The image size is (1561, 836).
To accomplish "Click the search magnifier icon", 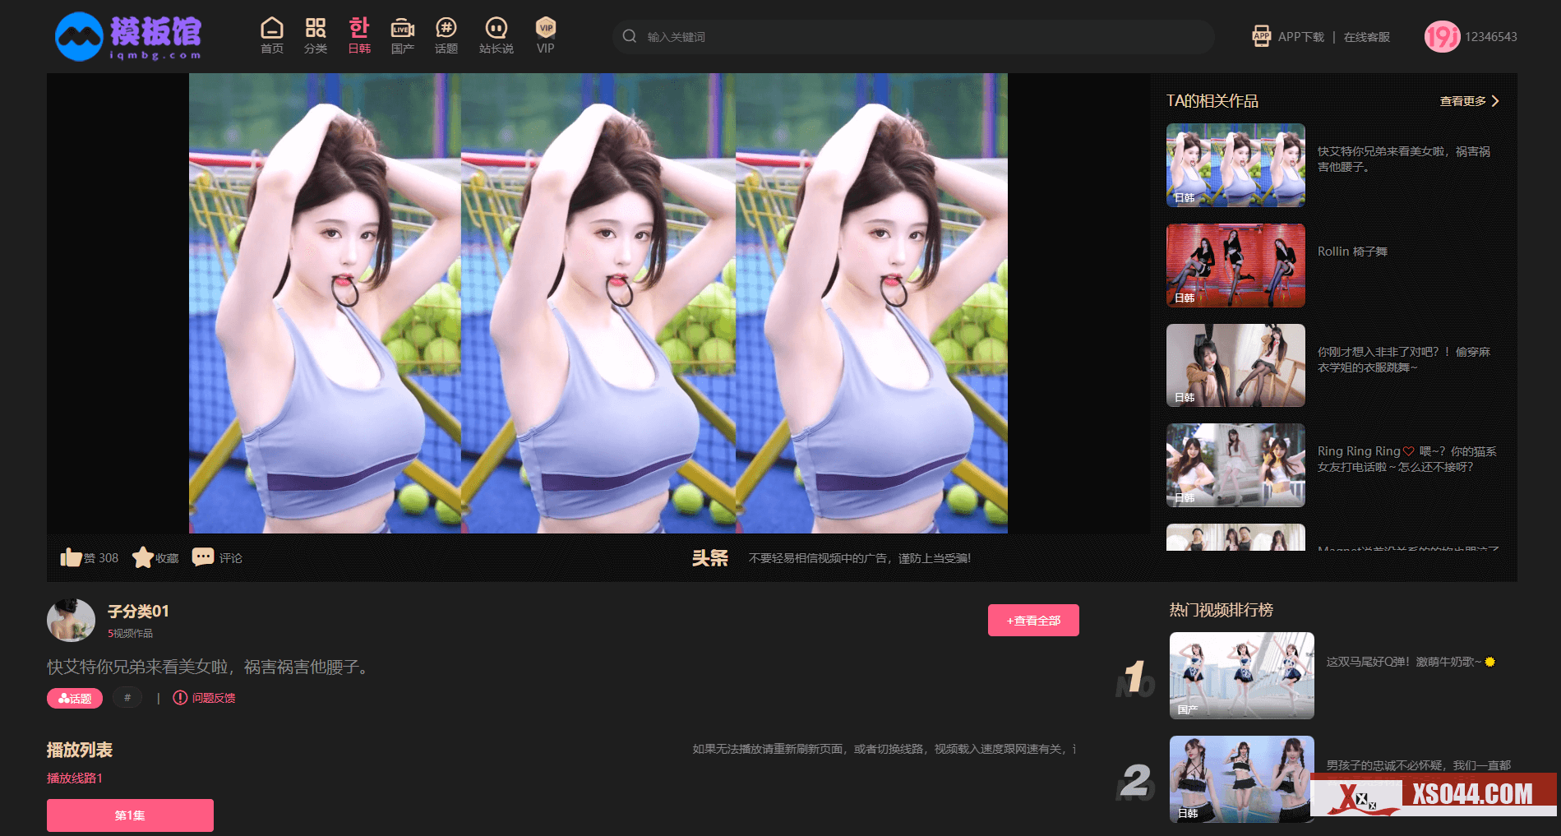I will click(630, 36).
